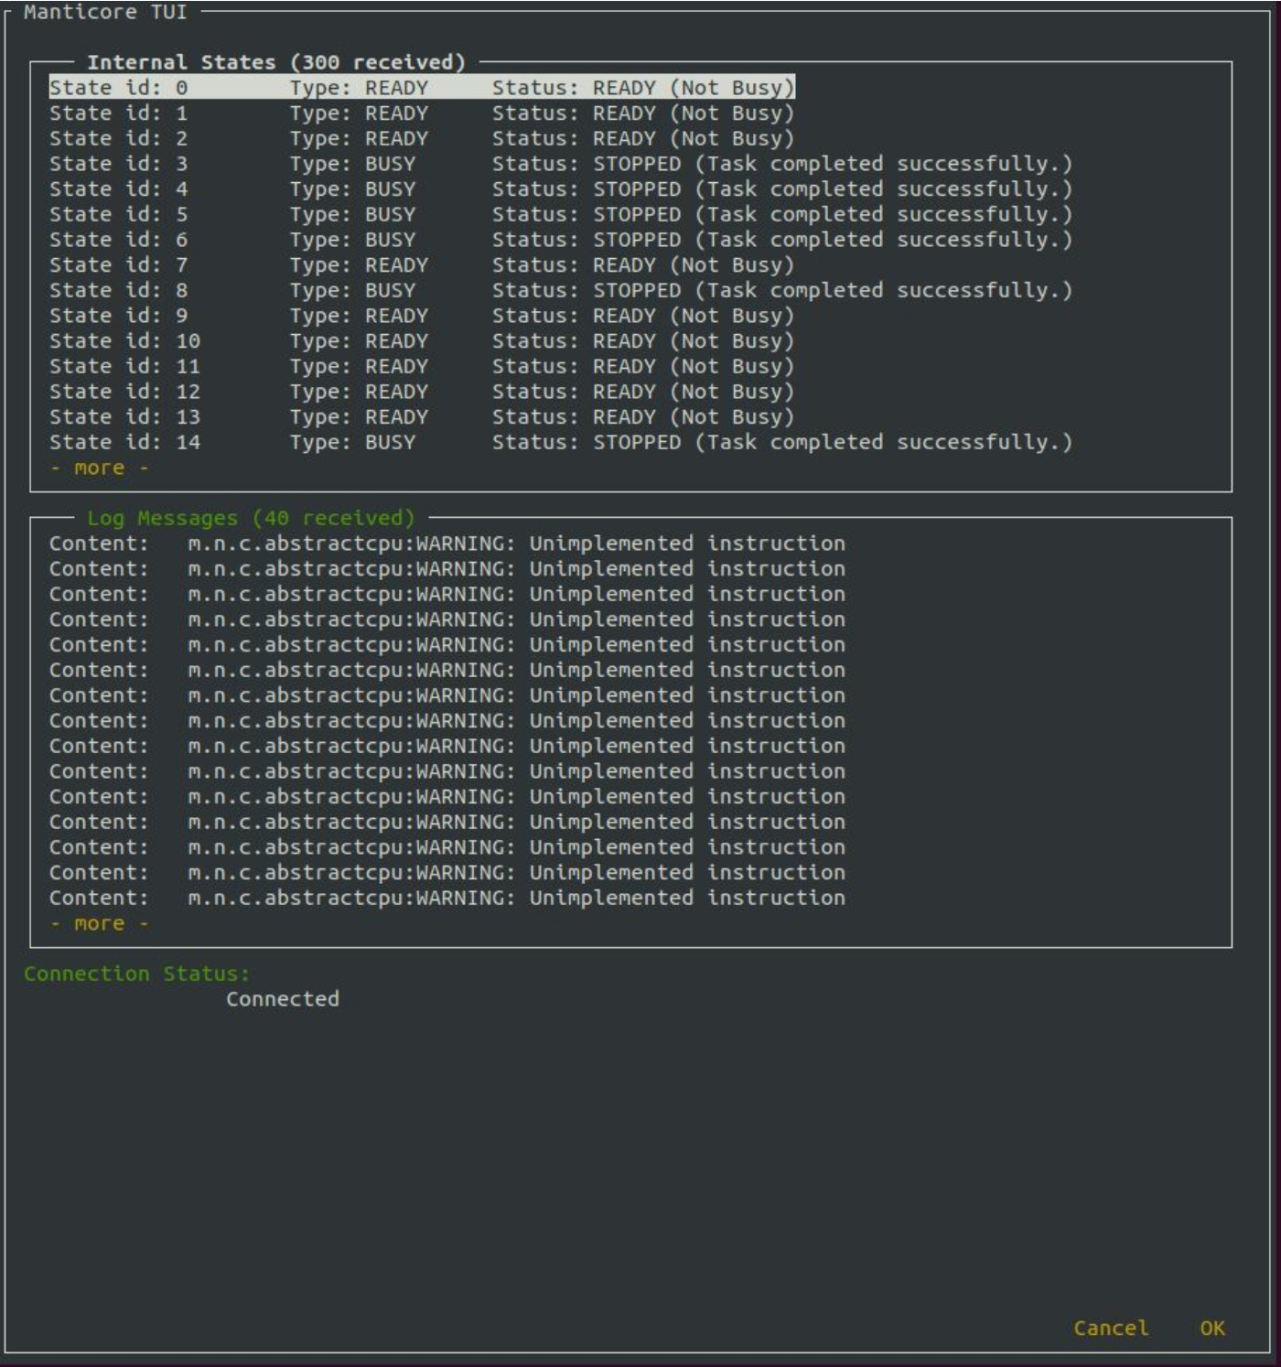Select State id: 14 BUSY row
1281x1367 pixels.
(x=560, y=442)
